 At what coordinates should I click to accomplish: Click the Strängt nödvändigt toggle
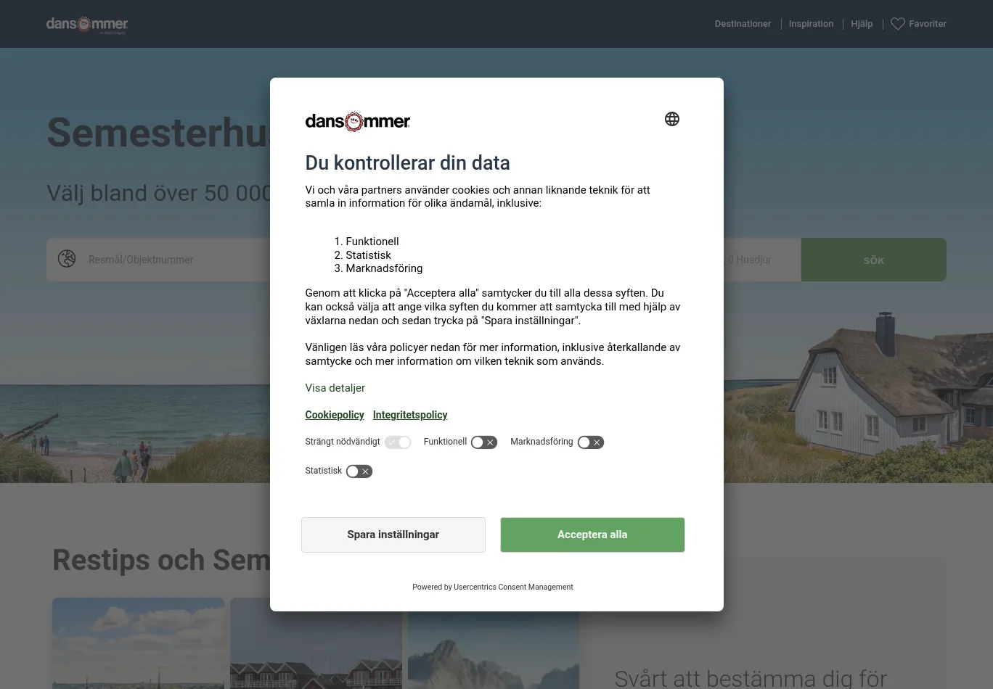coord(398,442)
